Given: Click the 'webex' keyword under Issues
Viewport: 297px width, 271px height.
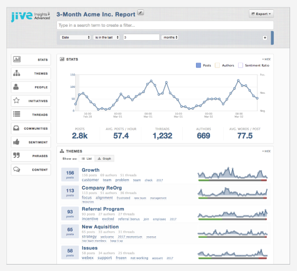Looking at the screenshot, I should coord(88,258).
